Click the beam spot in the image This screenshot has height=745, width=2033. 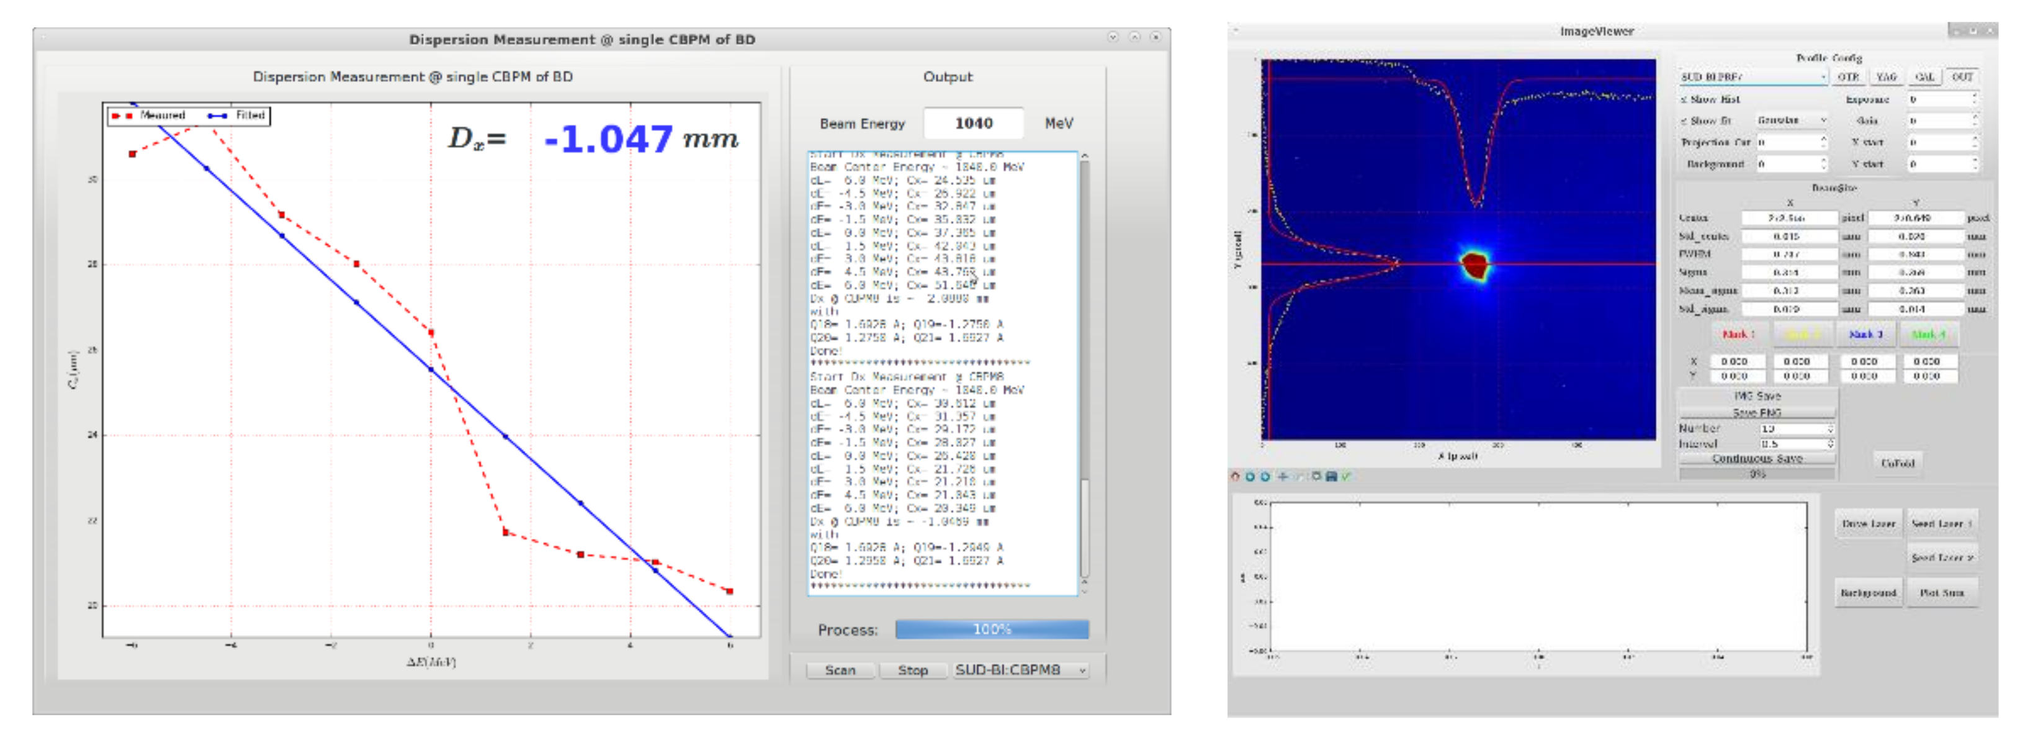tap(1474, 265)
